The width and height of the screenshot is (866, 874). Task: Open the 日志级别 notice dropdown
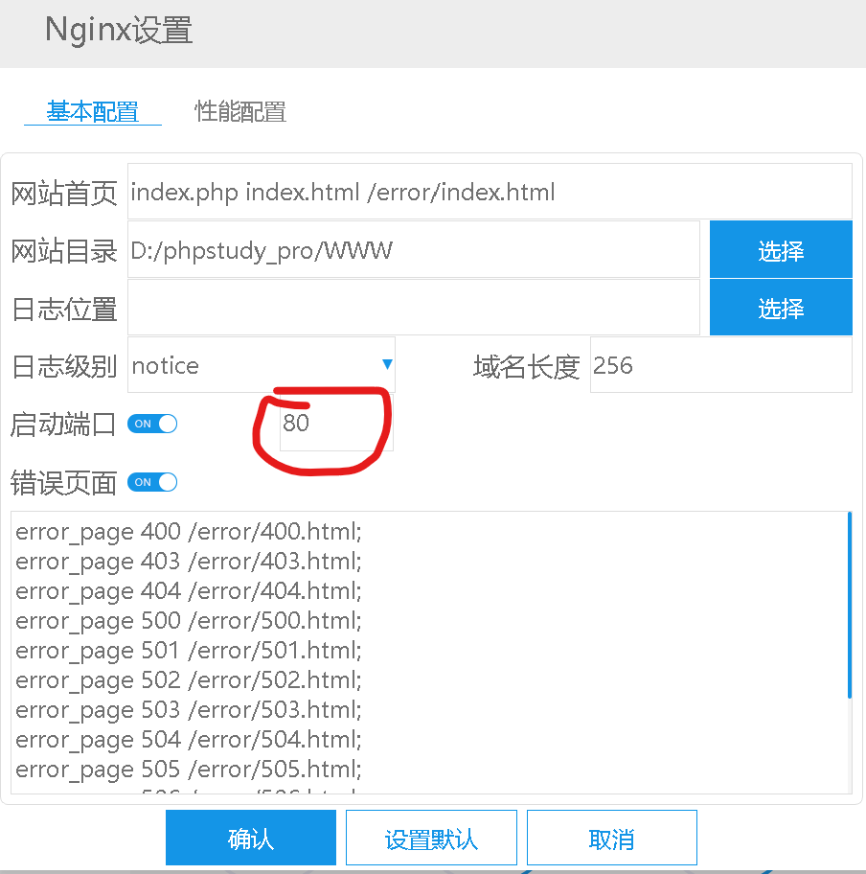point(262,365)
